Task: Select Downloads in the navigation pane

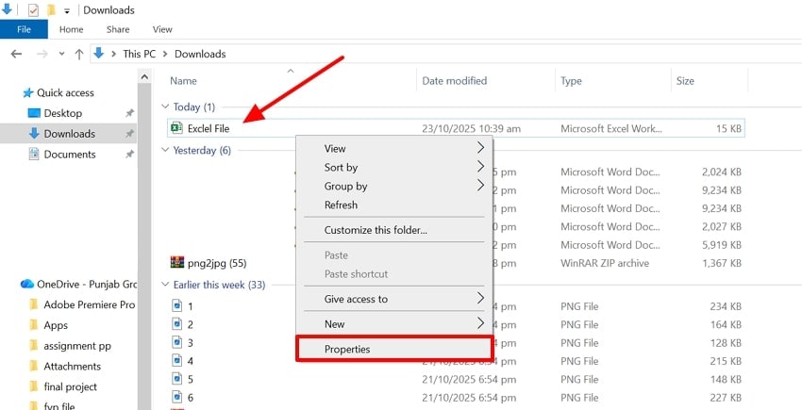Action: click(x=69, y=134)
